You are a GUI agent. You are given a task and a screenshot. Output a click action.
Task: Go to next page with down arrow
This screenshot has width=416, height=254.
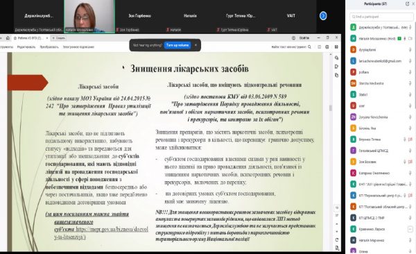337,231
